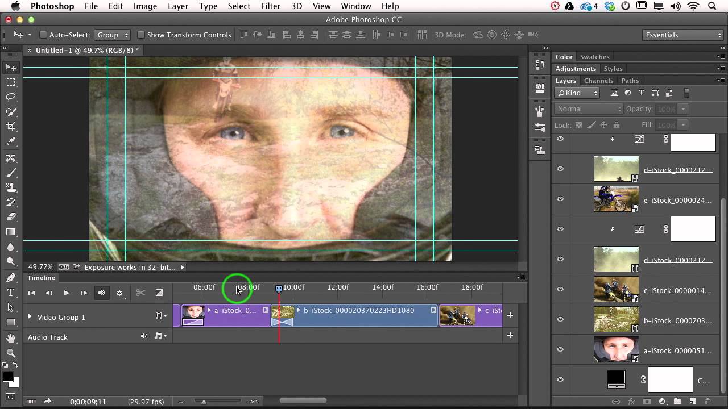This screenshot has width=728, height=409.
Task: Switch to the Swatches tab
Action: coord(594,57)
